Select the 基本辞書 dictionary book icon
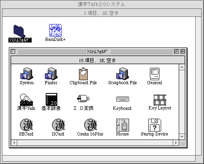This screenshot has height=164, width=204. pyautogui.click(x=51, y=99)
